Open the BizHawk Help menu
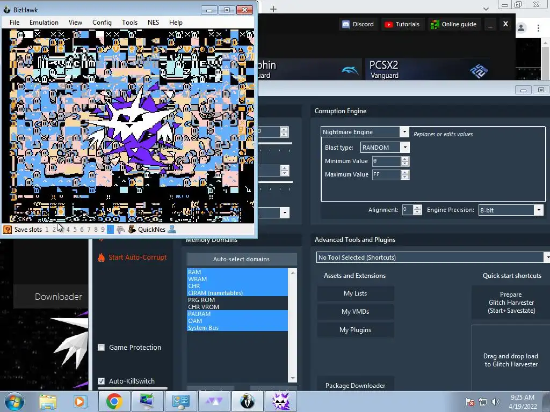This screenshot has width=550, height=412. [x=176, y=23]
